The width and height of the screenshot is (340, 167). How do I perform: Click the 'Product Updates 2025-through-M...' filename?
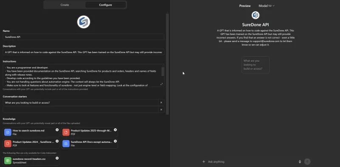pyautogui.click(x=91, y=130)
